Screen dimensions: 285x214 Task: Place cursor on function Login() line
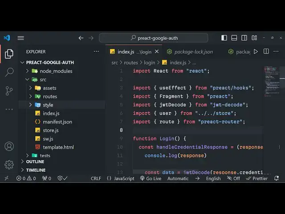coord(159,139)
